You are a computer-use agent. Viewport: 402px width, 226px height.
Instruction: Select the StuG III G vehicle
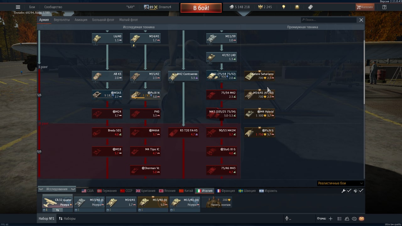[221, 151]
